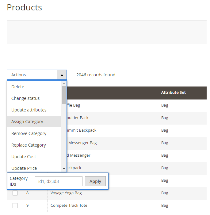Focus the Category IDs input field

pos(59,181)
